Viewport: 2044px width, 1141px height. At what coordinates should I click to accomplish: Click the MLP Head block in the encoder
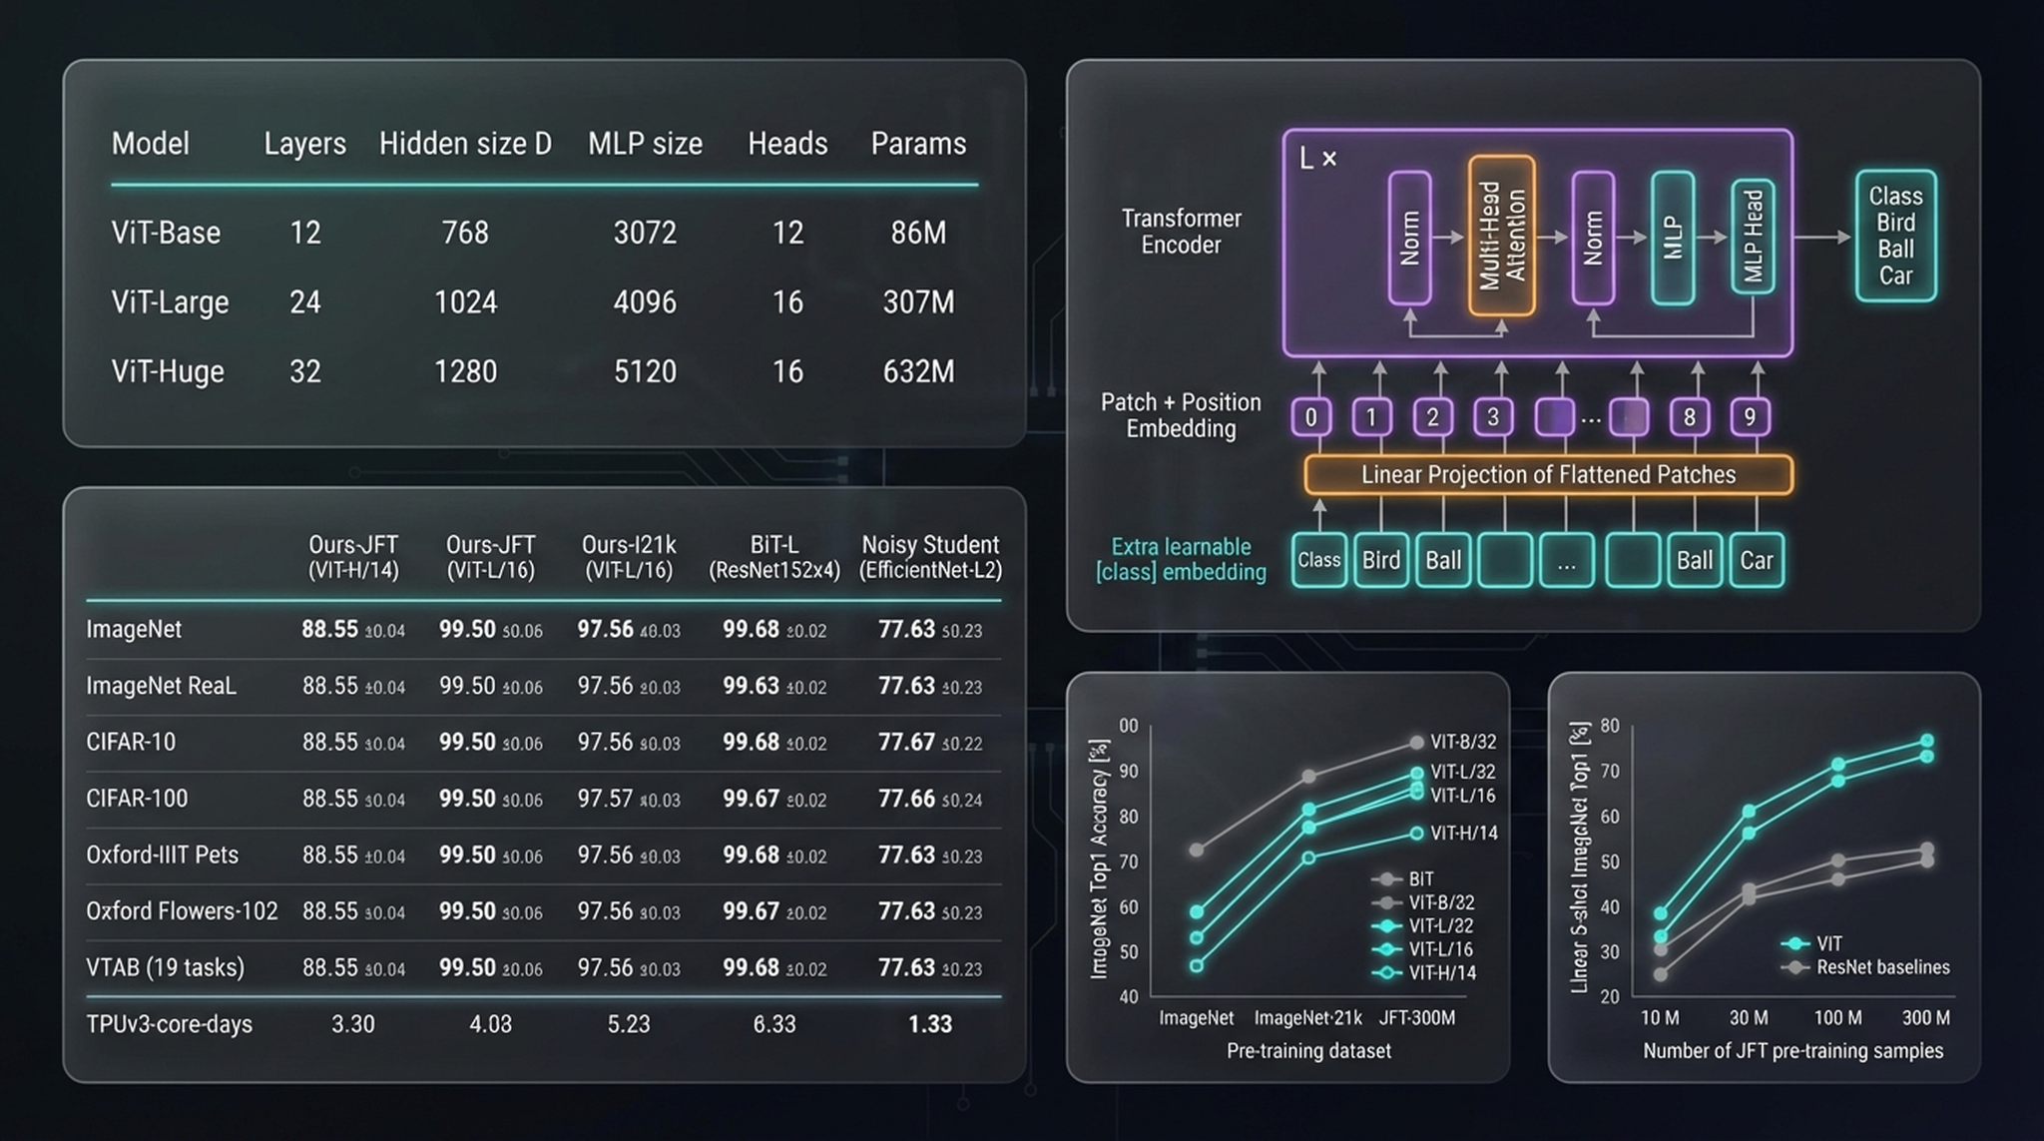[x=1753, y=237]
